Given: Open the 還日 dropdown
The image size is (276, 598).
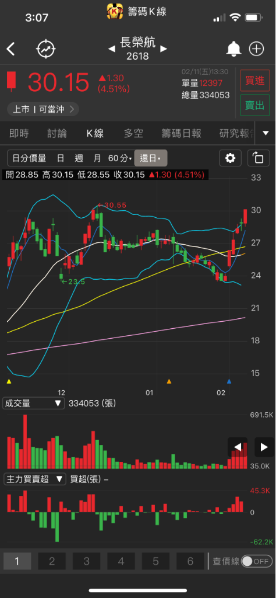Looking at the screenshot, I should (151, 158).
